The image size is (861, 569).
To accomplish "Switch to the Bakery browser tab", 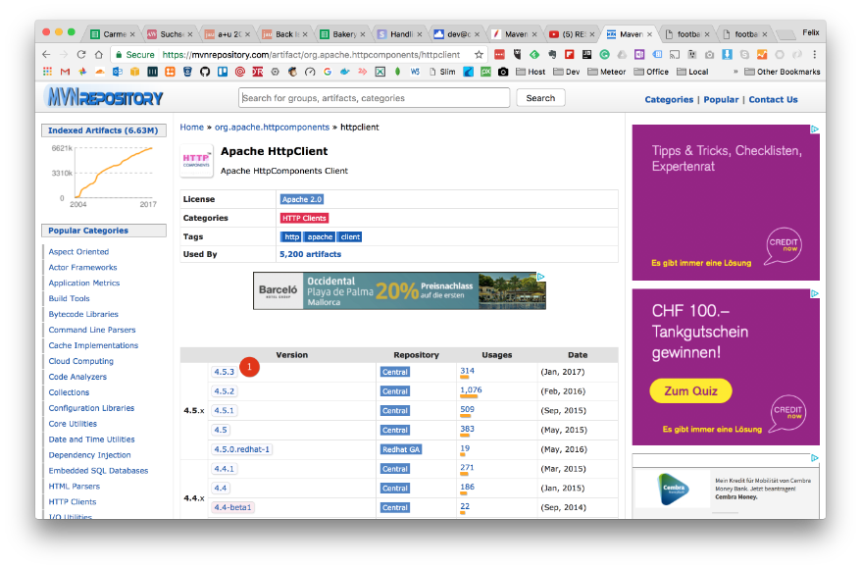I will [x=340, y=33].
